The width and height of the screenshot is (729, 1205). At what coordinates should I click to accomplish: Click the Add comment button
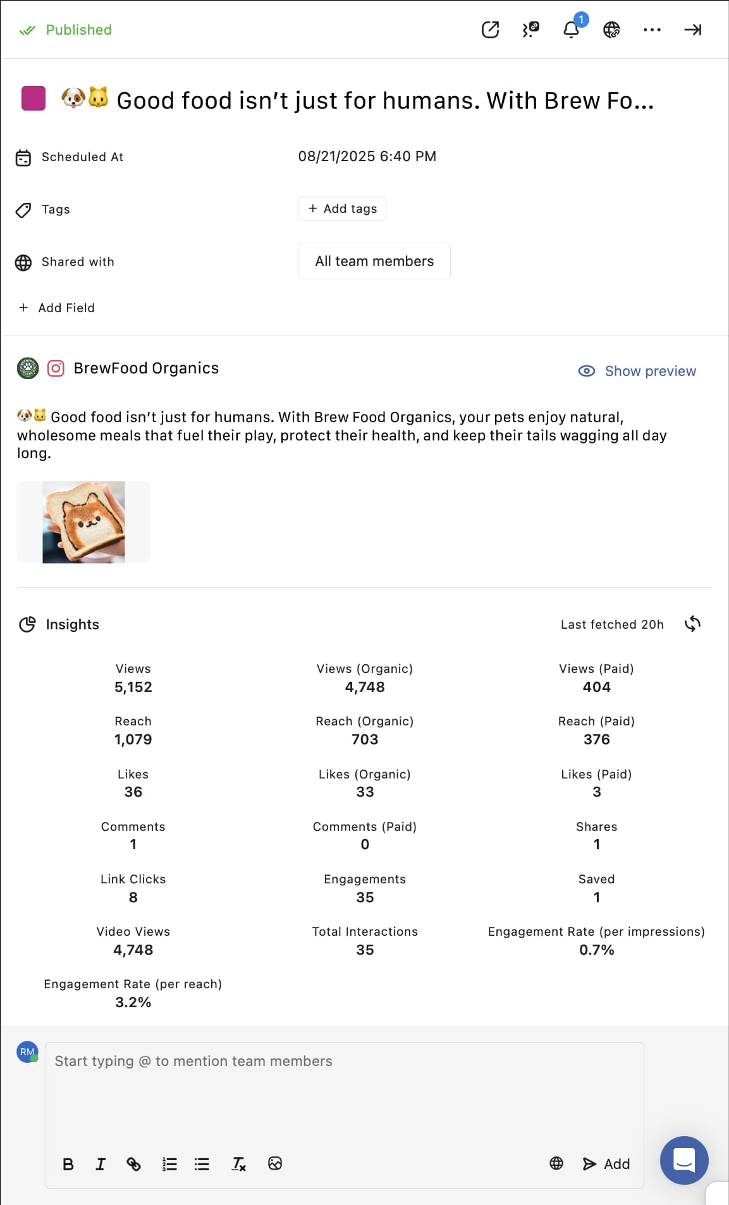(x=606, y=1164)
